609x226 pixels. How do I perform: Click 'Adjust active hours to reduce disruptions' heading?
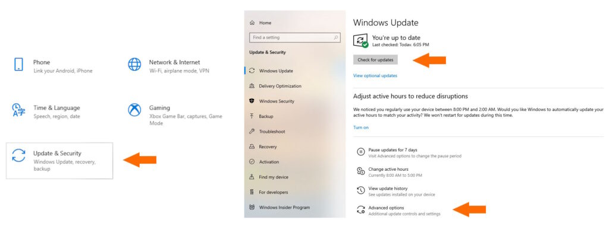click(410, 96)
